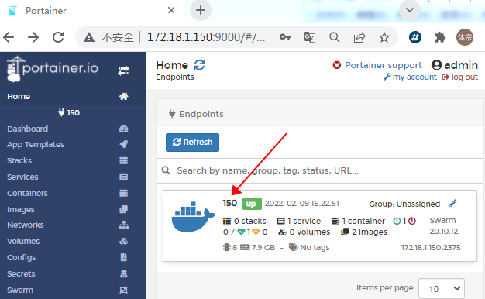Open App Templates in sidebar

[36, 144]
